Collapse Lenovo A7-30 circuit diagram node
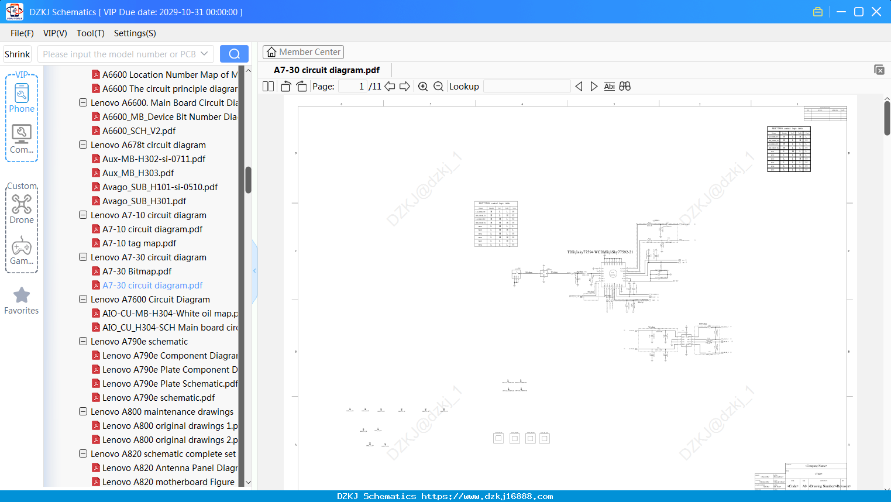This screenshot has width=891, height=502. click(x=83, y=257)
